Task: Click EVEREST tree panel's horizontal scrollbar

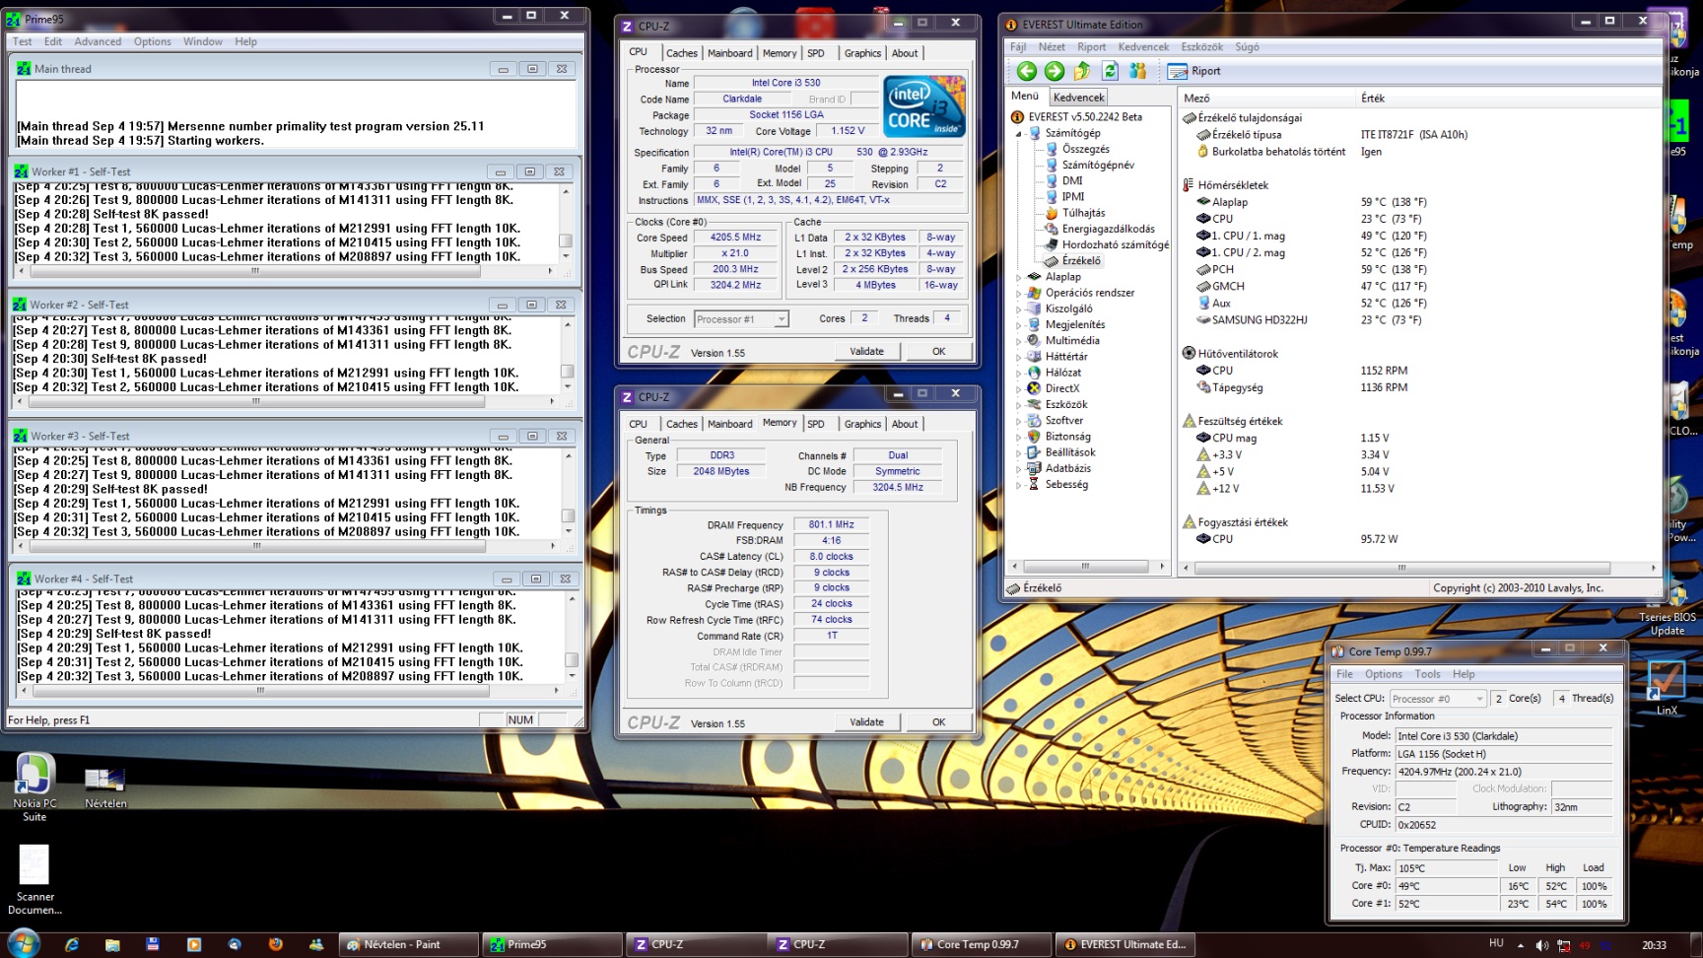Action: pos(1086,567)
